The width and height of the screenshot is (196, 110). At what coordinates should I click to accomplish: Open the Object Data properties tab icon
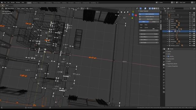pos(164,86)
